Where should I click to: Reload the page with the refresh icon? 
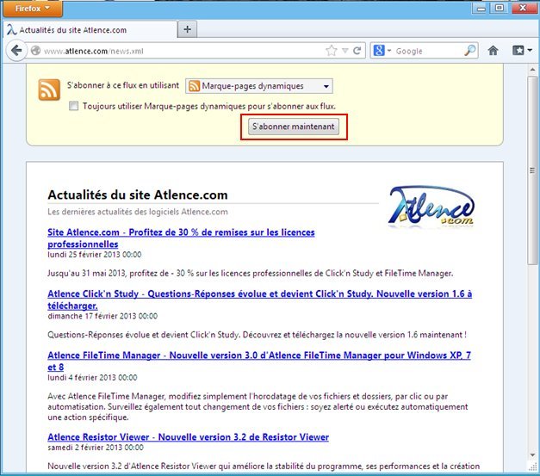point(357,51)
